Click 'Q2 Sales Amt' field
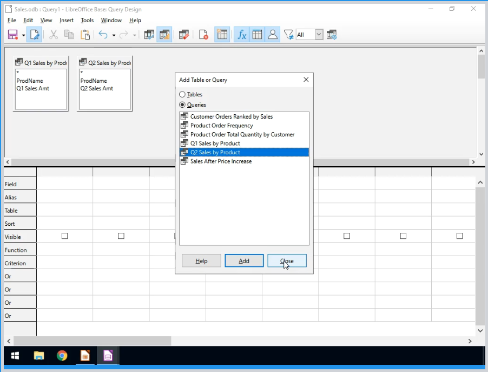The image size is (488, 372). point(96,88)
